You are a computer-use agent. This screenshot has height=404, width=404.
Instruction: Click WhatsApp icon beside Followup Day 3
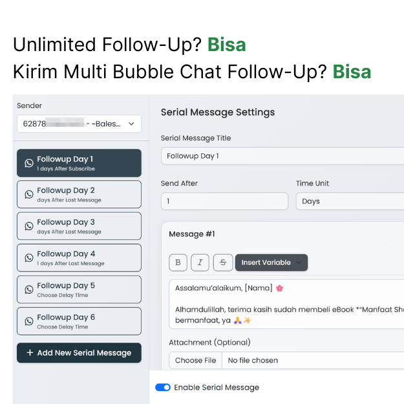tap(29, 226)
